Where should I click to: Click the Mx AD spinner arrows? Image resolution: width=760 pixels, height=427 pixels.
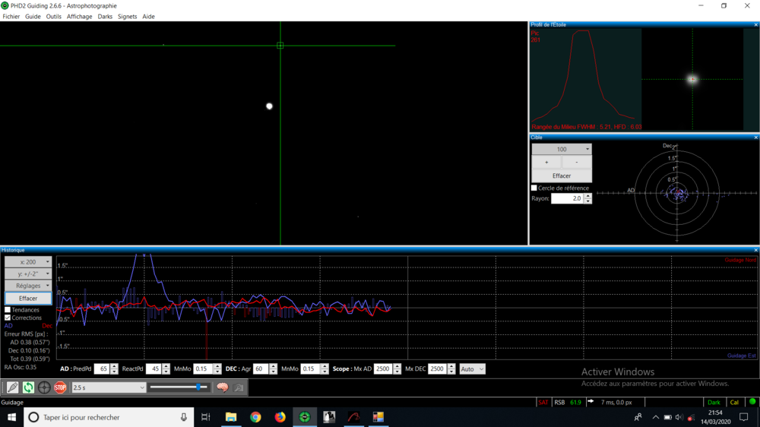(397, 368)
